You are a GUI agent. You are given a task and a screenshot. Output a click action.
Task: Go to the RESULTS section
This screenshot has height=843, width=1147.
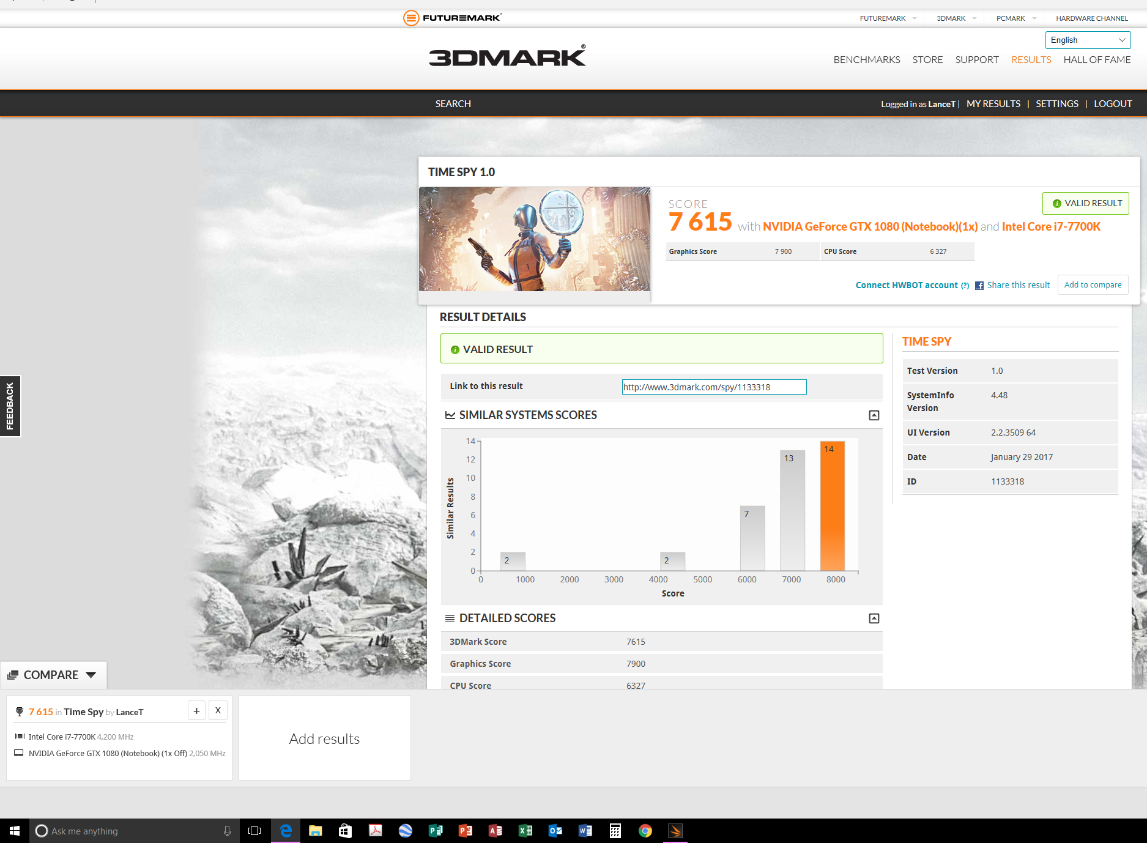click(1031, 60)
